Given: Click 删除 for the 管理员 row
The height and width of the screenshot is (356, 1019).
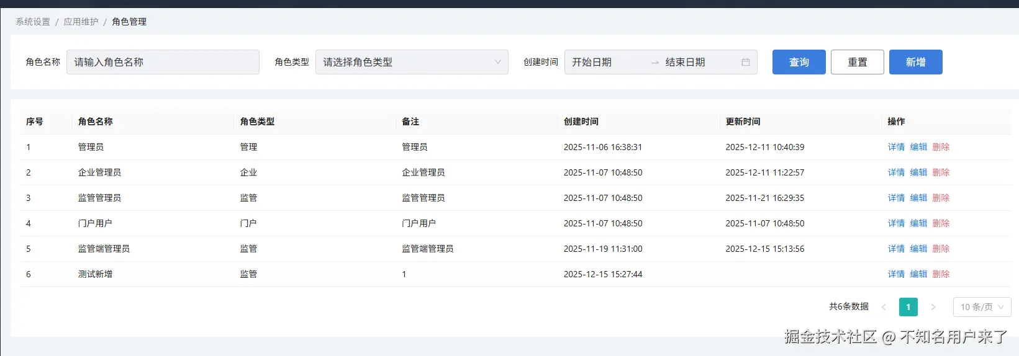Looking at the screenshot, I should pos(941,147).
